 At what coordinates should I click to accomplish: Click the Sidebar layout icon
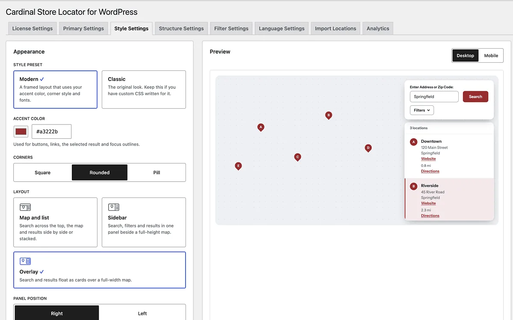(114, 207)
